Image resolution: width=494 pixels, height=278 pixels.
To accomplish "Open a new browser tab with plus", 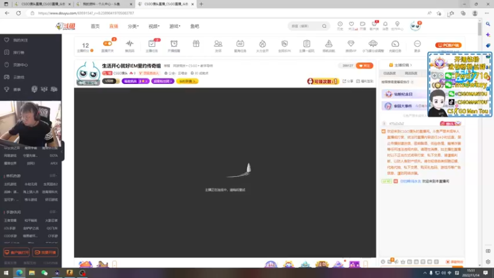I will tap(201, 4).
